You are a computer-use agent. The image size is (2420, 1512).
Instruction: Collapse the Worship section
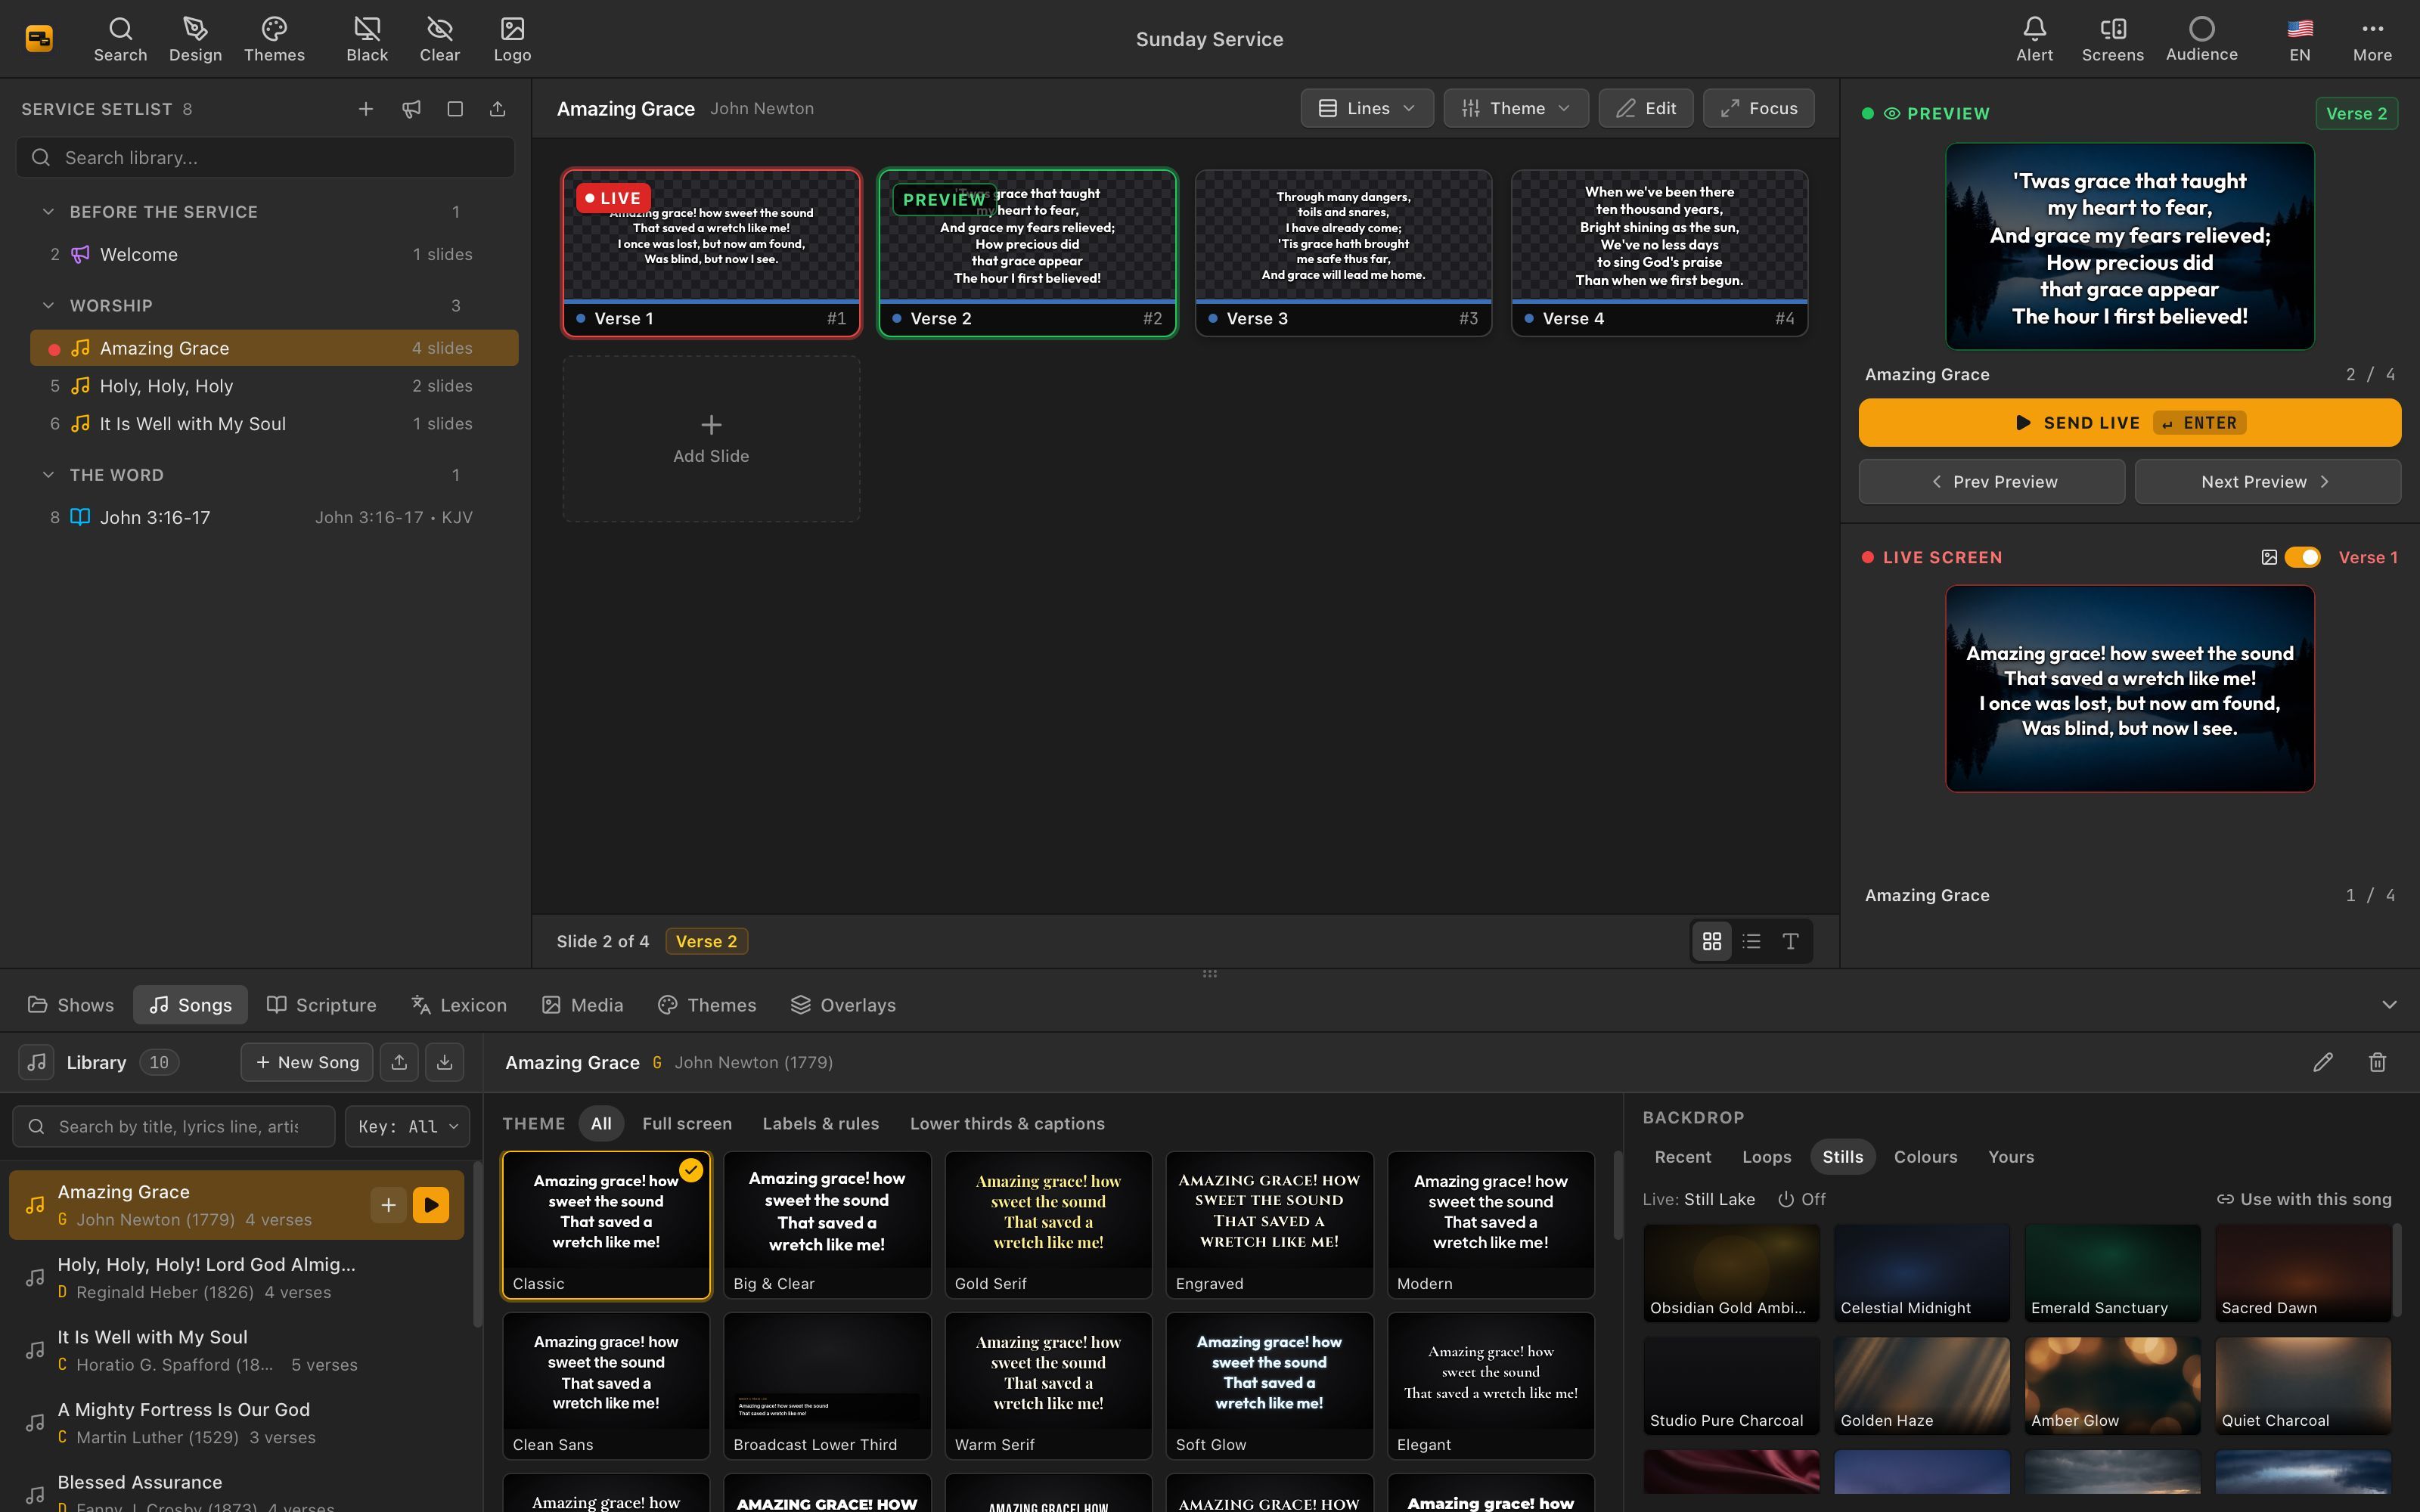click(x=48, y=305)
